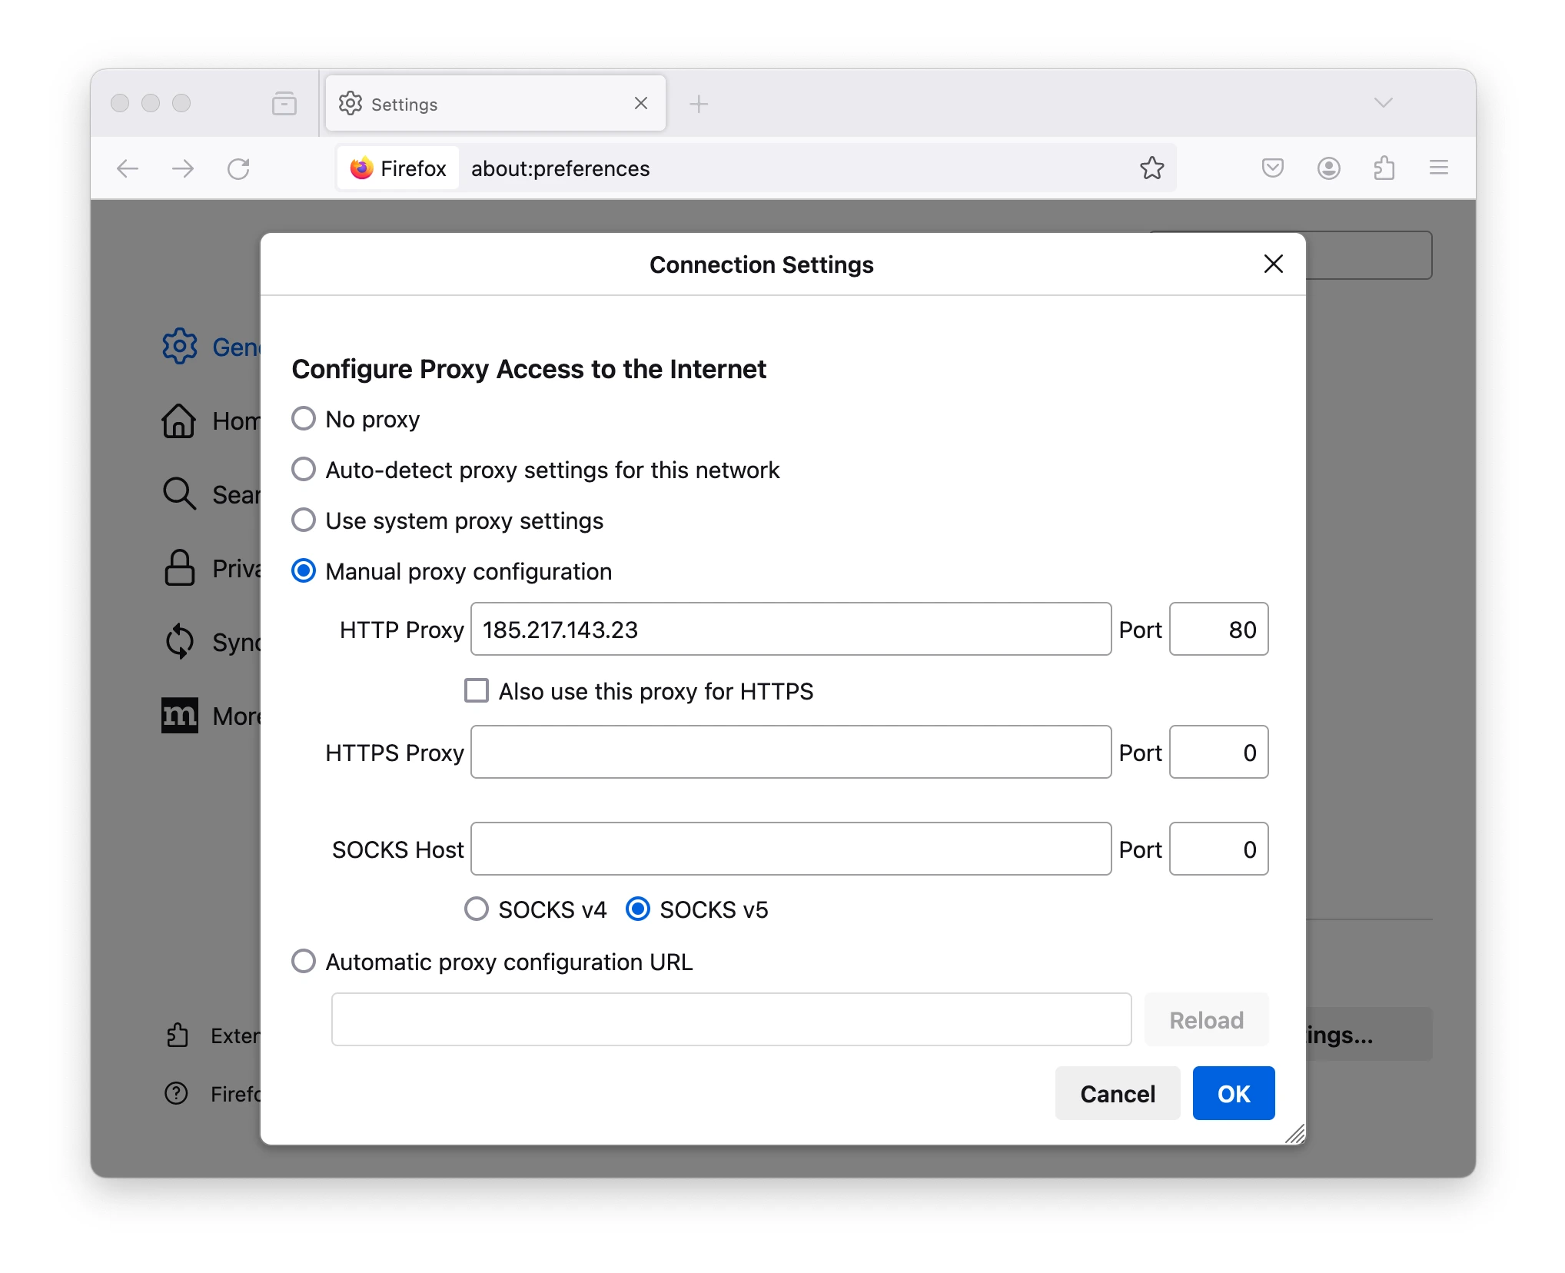Open Privacy lock icon in sidebar
The height and width of the screenshot is (1273, 1565).
coord(180,568)
